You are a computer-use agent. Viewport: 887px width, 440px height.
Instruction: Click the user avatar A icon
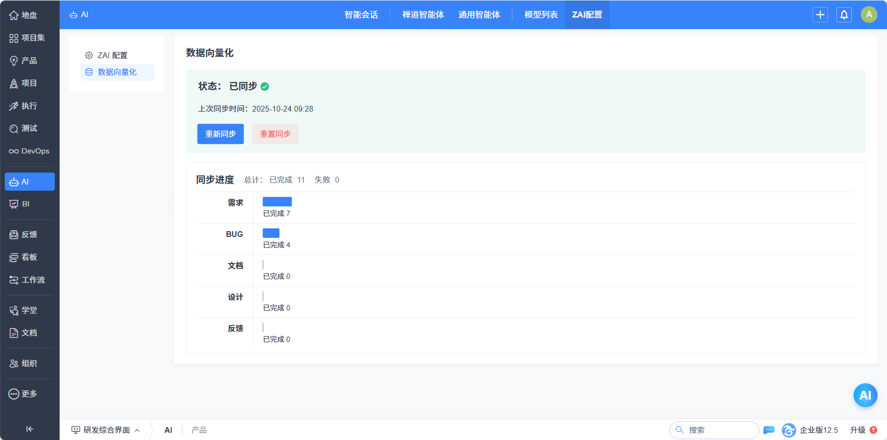coord(869,15)
